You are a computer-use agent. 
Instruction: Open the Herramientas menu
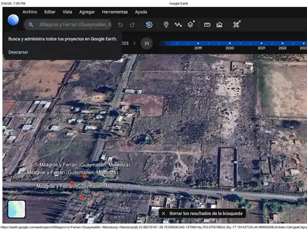tap(115, 12)
